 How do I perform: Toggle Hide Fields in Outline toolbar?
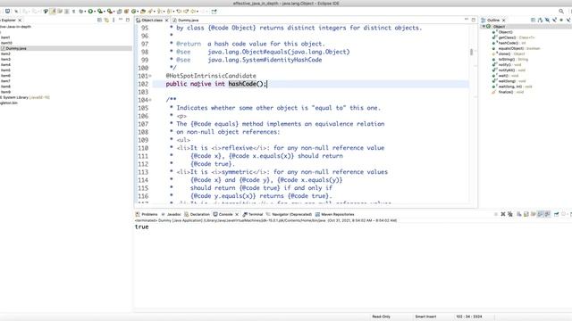[x=547, y=20]
